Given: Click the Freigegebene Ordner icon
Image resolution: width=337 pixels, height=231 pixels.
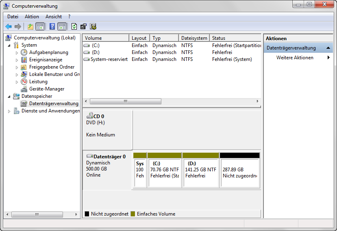Looking at the screenshot, I should coord(24,67).
